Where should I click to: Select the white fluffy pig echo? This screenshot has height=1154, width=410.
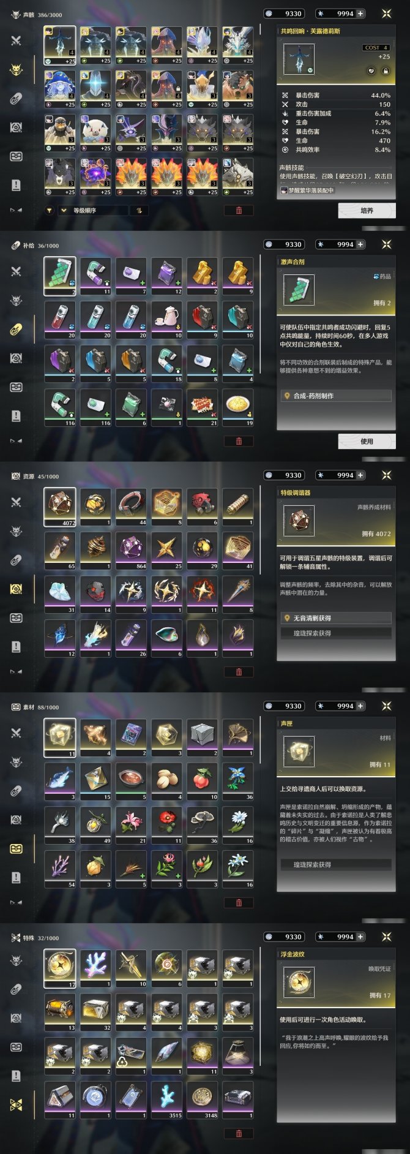pos(95,130)
